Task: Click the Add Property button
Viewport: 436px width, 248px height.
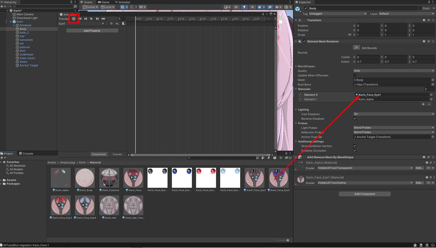Action: click(92, 31)
